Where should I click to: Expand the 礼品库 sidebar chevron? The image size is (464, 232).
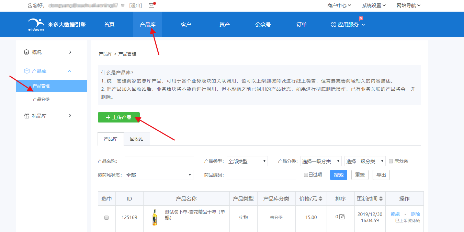(70, 116)
